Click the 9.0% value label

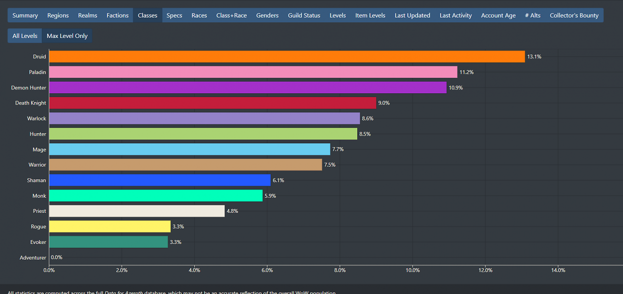point(384,103)
